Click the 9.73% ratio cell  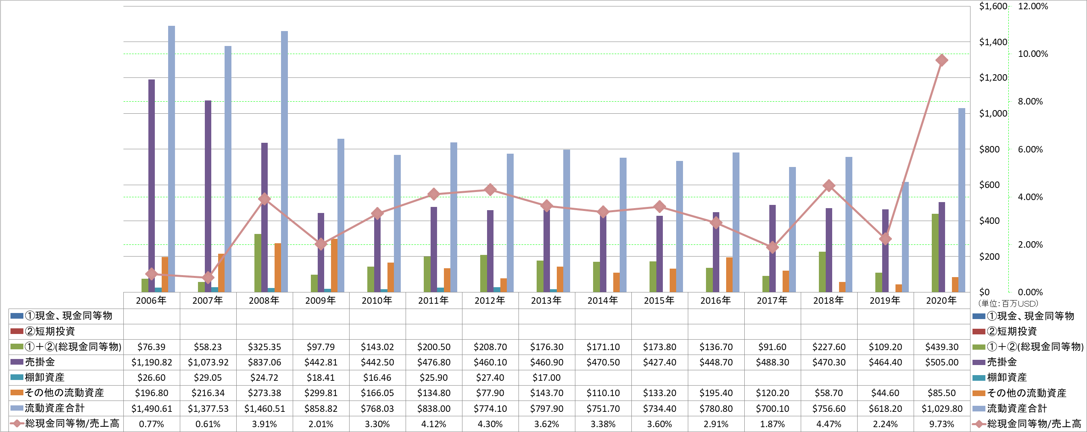(x=941, y=424)
